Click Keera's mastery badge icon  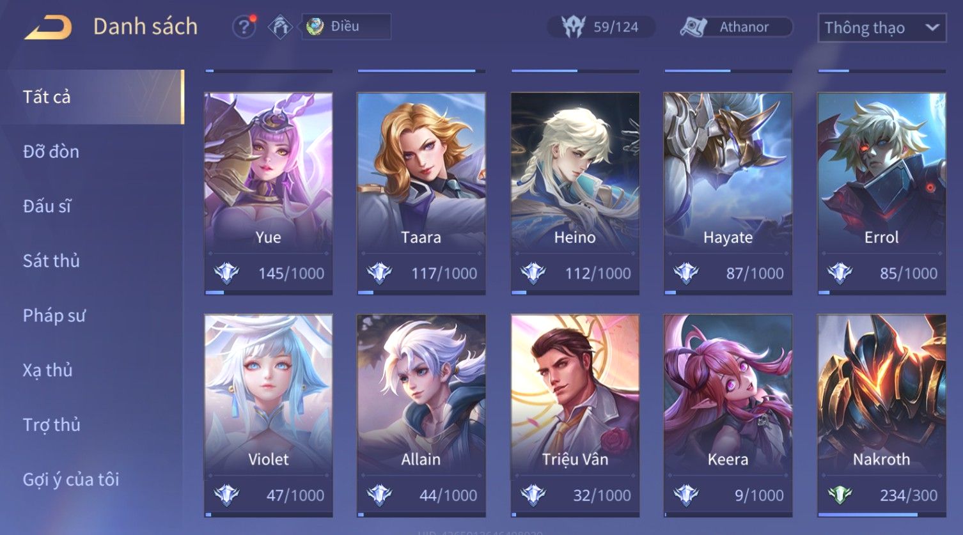tap(686, 495)
